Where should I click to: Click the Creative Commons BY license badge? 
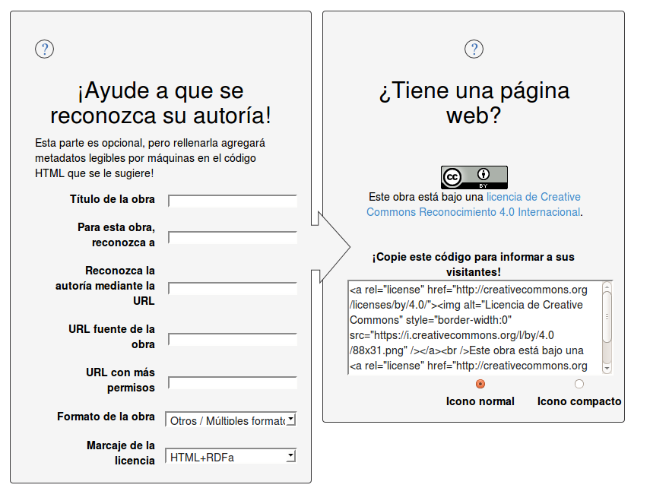point(474,177)
